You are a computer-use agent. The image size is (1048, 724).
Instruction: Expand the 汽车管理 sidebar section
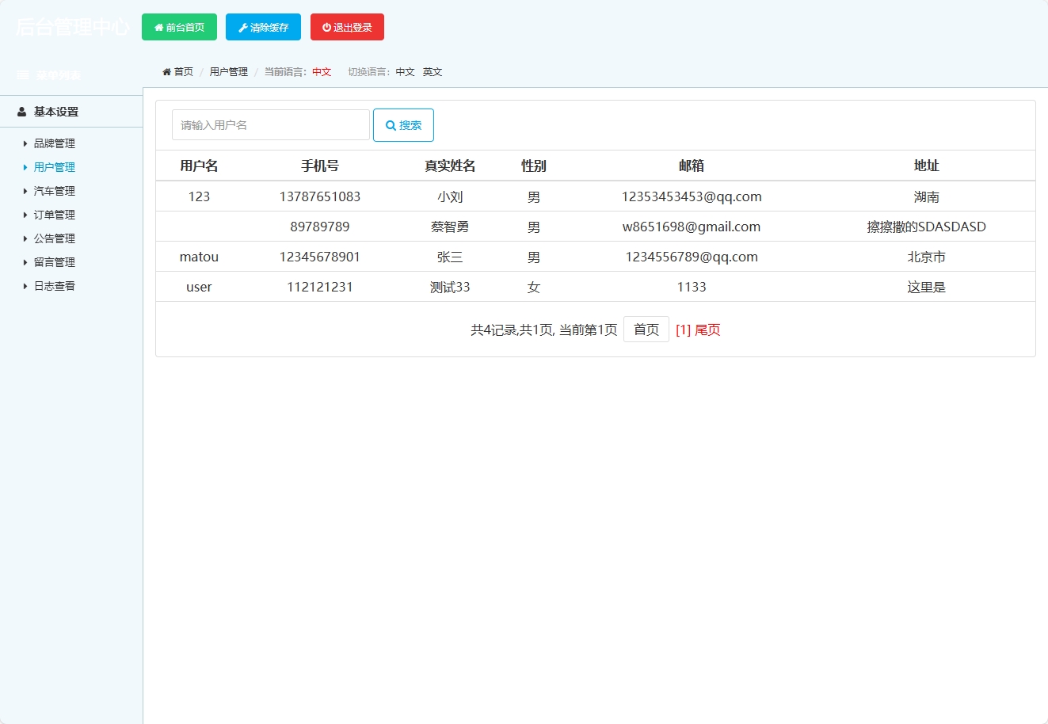point(53,190)
